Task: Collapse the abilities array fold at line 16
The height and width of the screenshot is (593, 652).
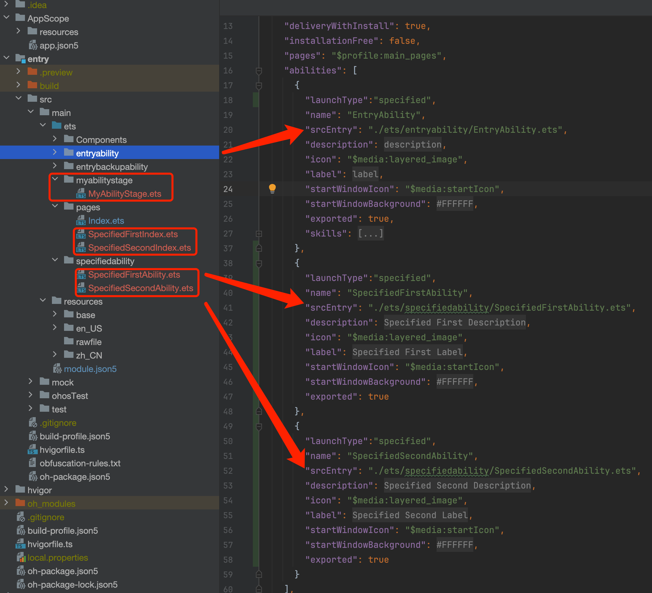Action: pos(259,70)
